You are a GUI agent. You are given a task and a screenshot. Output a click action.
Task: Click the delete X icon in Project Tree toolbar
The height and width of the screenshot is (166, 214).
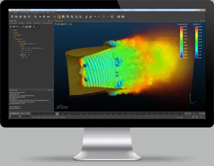[38, 27]
